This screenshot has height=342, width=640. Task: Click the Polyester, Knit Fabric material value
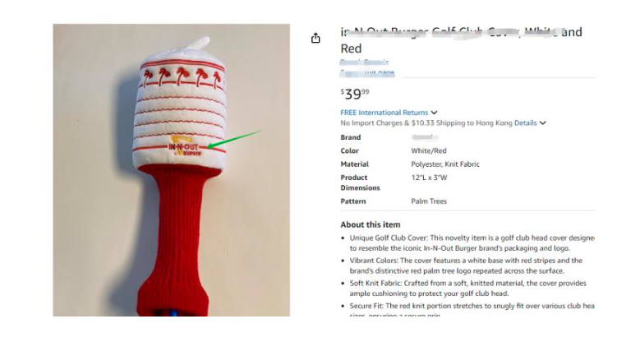click(445, 164)
